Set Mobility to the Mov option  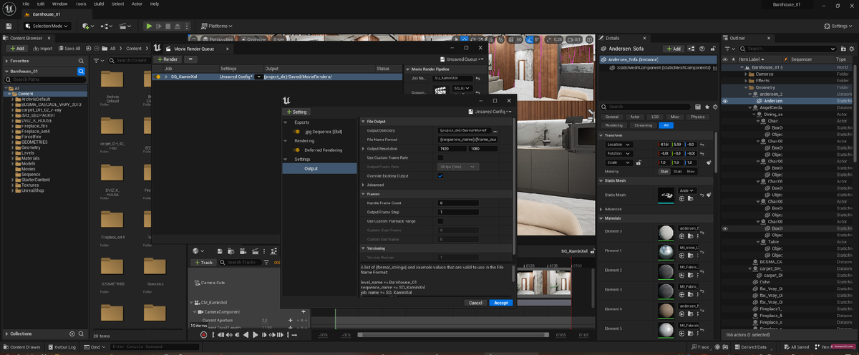pos(691,172)
